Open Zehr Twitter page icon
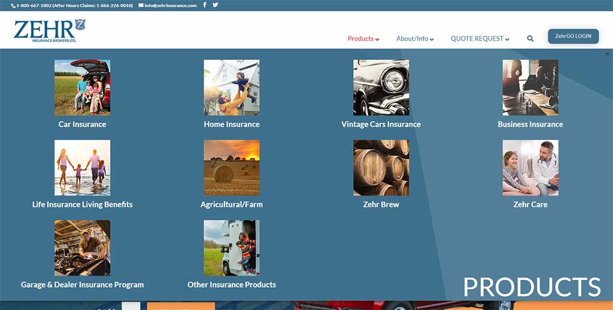Viewport: 613px width, 310px height. tap(216, 5)
